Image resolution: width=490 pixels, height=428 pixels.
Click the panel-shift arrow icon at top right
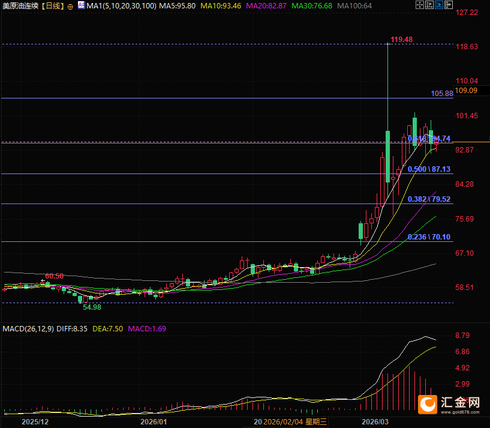point(449,5)
